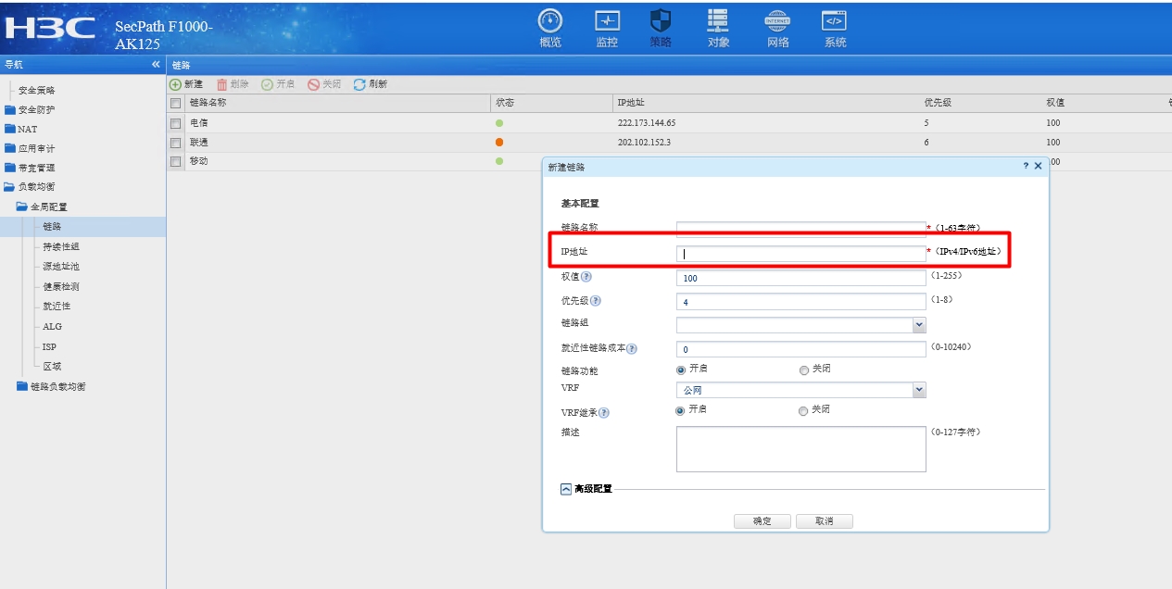The width and height of the screenshot is (1172, 589).
Task: Click the orange status dot for 联通
Action: click(499, 143)
